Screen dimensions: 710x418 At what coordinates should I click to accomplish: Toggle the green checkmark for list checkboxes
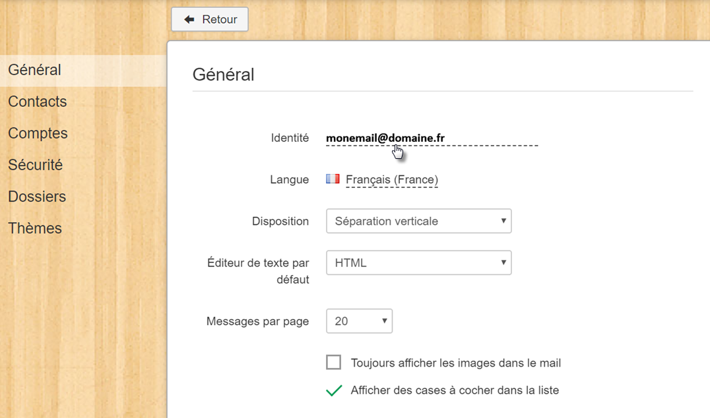tap(334, 390)
